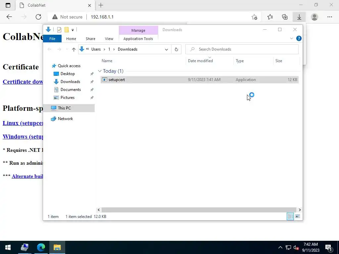
Task: Click the horizontal scrollbar right arrow
Action: coord(300,210)
